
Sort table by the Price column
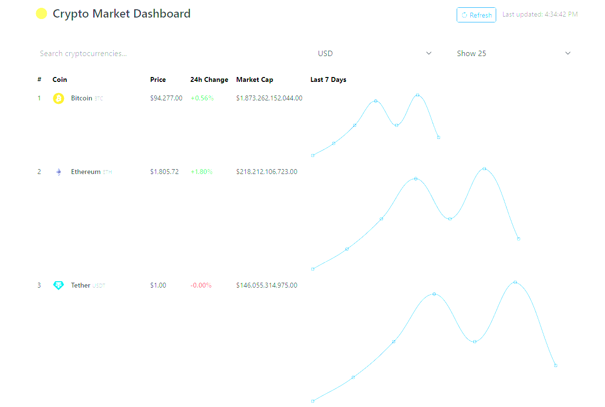[158, 79]
